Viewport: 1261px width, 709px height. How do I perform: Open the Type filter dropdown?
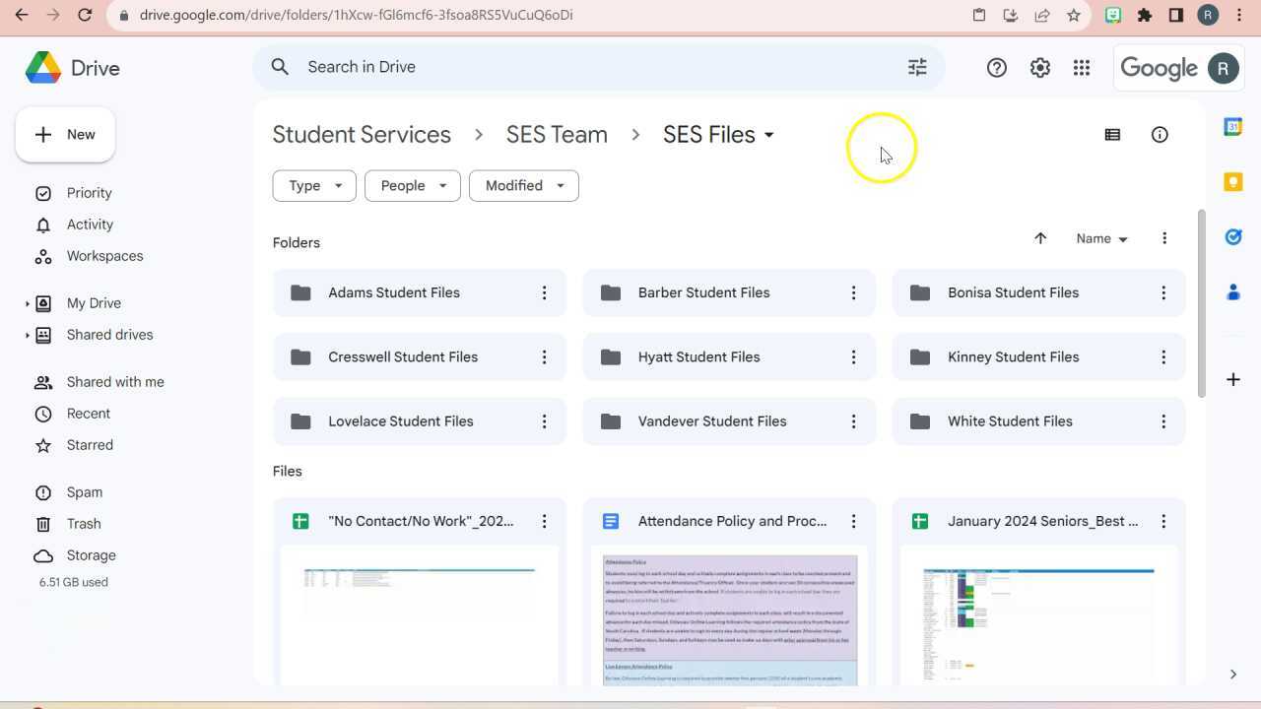click(313, 185)
